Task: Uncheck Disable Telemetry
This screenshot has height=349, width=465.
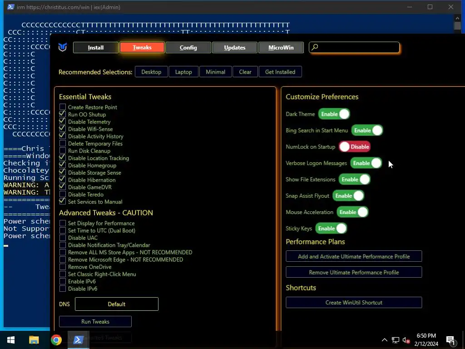Action: [x=63, y=121]
